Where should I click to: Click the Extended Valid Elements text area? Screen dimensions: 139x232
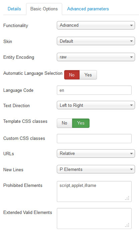[94, 219]
